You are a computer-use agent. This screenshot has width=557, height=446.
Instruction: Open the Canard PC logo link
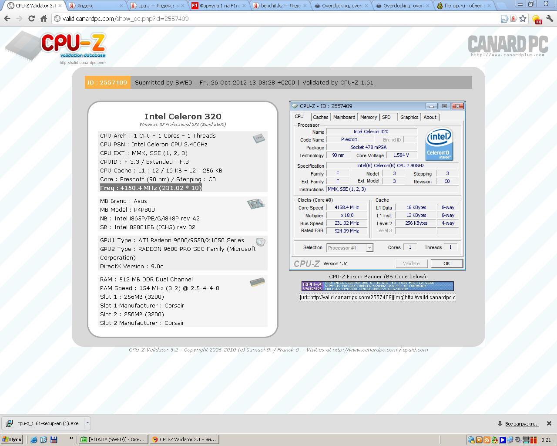click(x=507, y=45)
